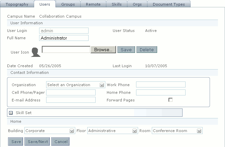Delete the user icon

click(x=147, y=50)
